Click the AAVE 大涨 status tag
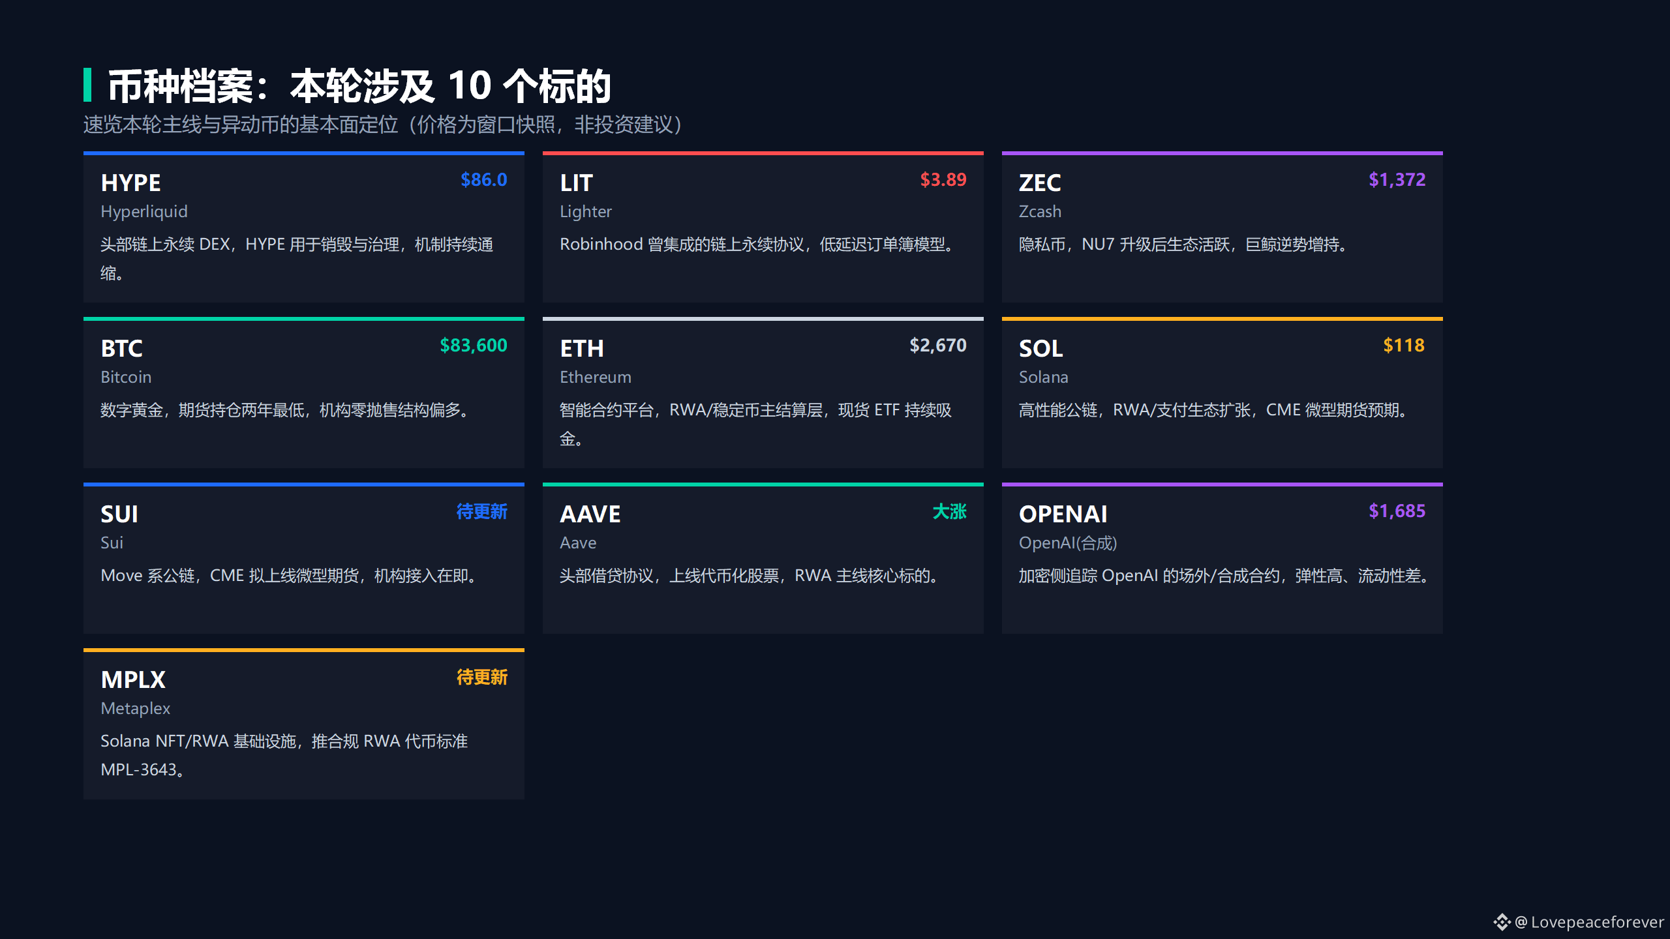1670x939 pixels. (x=949, y=511)
